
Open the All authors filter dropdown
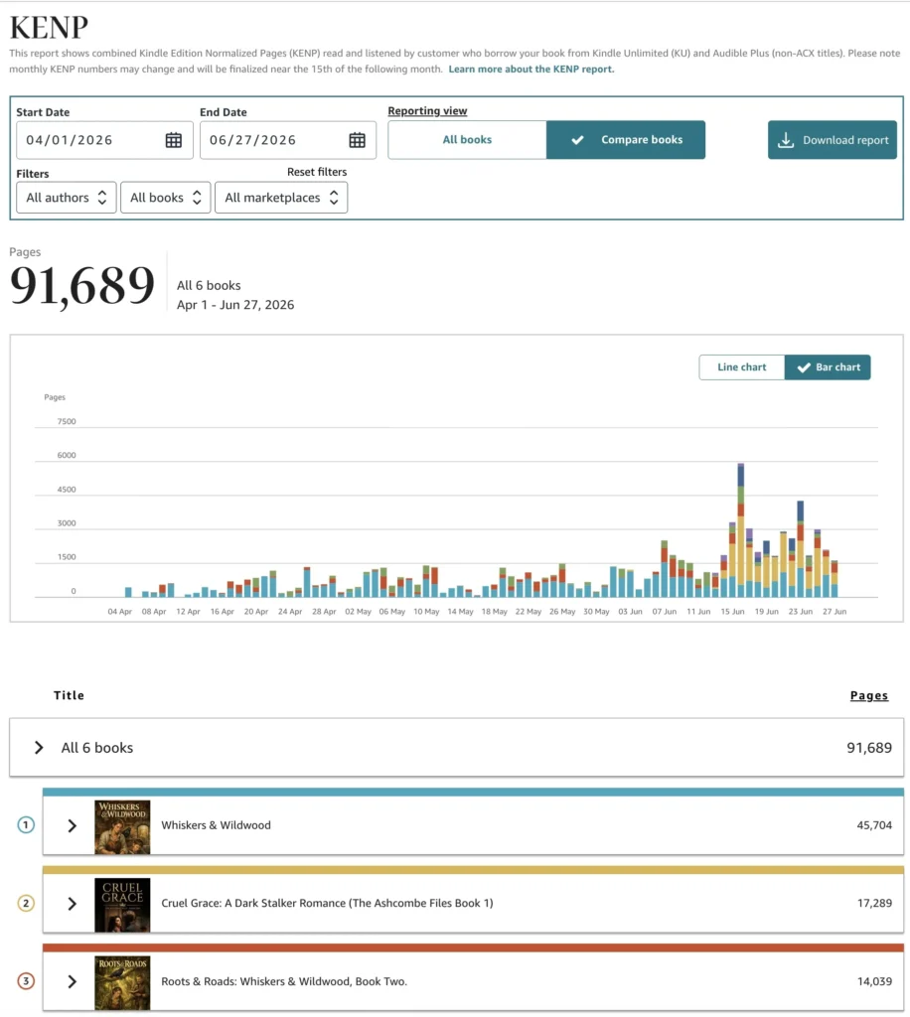coord(67,198)
